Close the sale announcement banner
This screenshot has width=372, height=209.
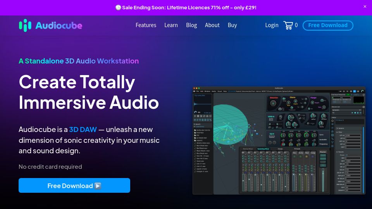[x=365, y=7]
